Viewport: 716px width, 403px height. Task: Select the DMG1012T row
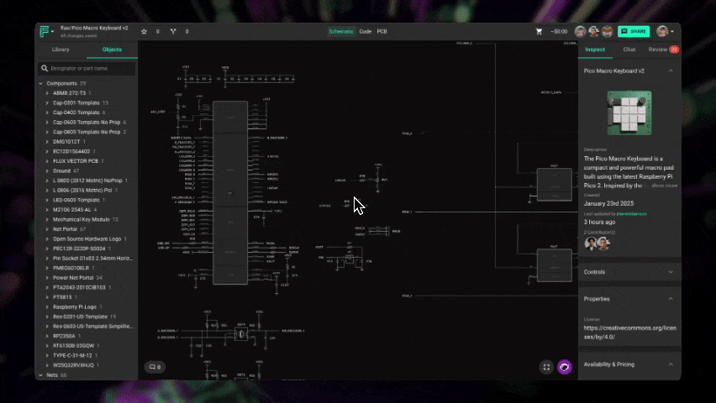point(87,142)
